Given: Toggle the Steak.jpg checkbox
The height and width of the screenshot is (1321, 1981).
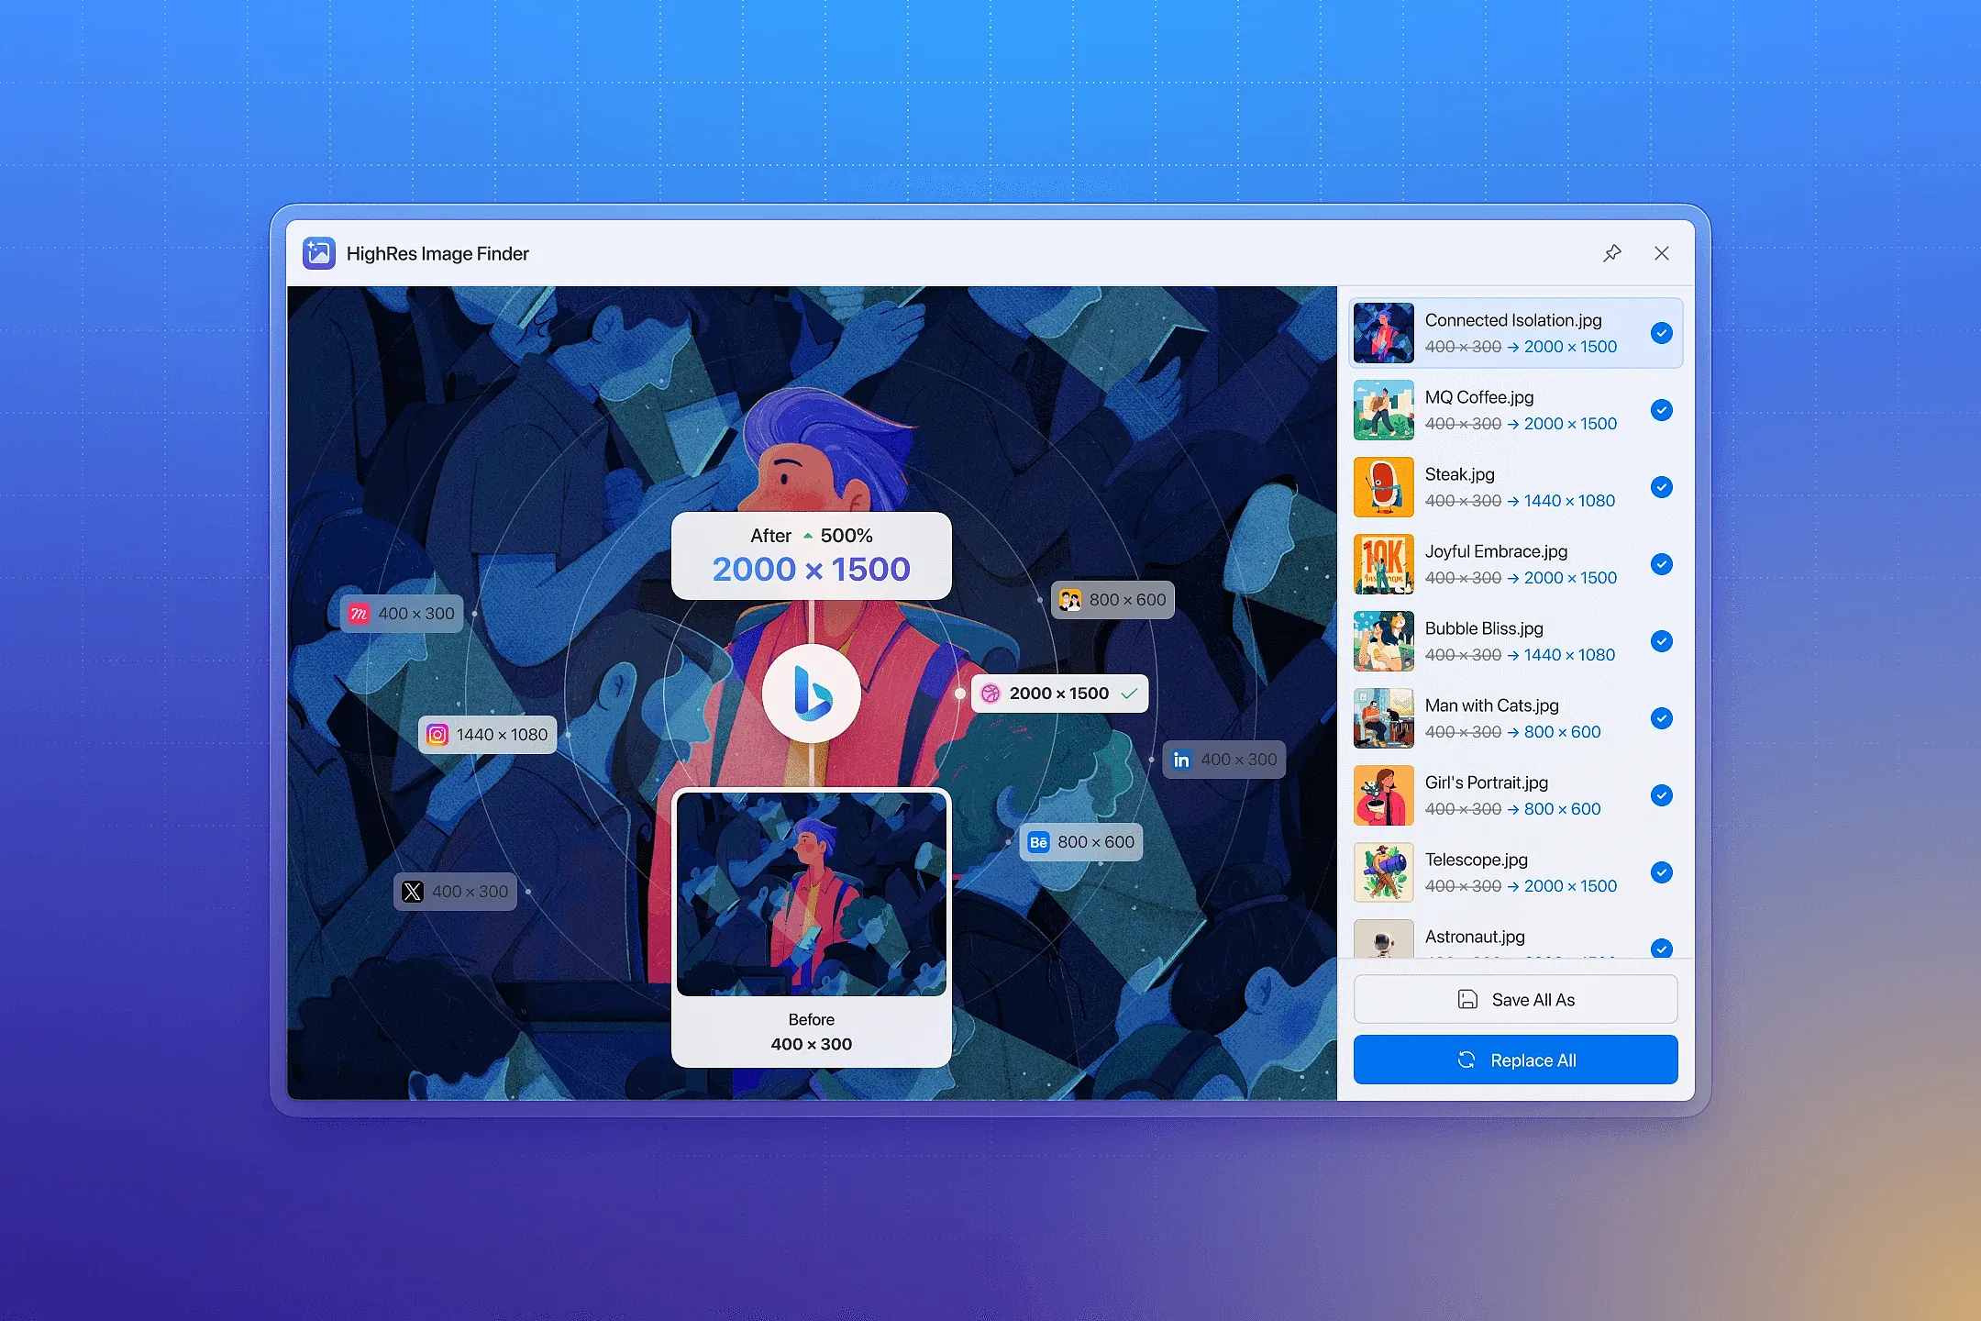Looking at the screenshot, I should [x=1661, y=487].
